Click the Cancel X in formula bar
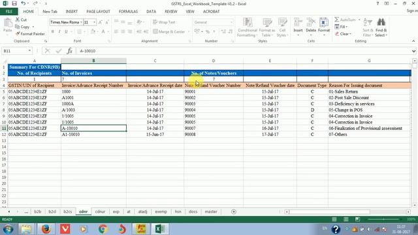Screen dimensions: 418x235 pos(48,51)
